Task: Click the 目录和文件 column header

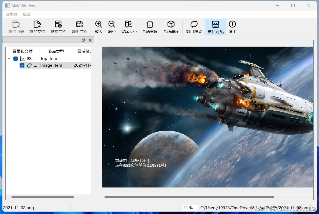Action: (23, 51)
